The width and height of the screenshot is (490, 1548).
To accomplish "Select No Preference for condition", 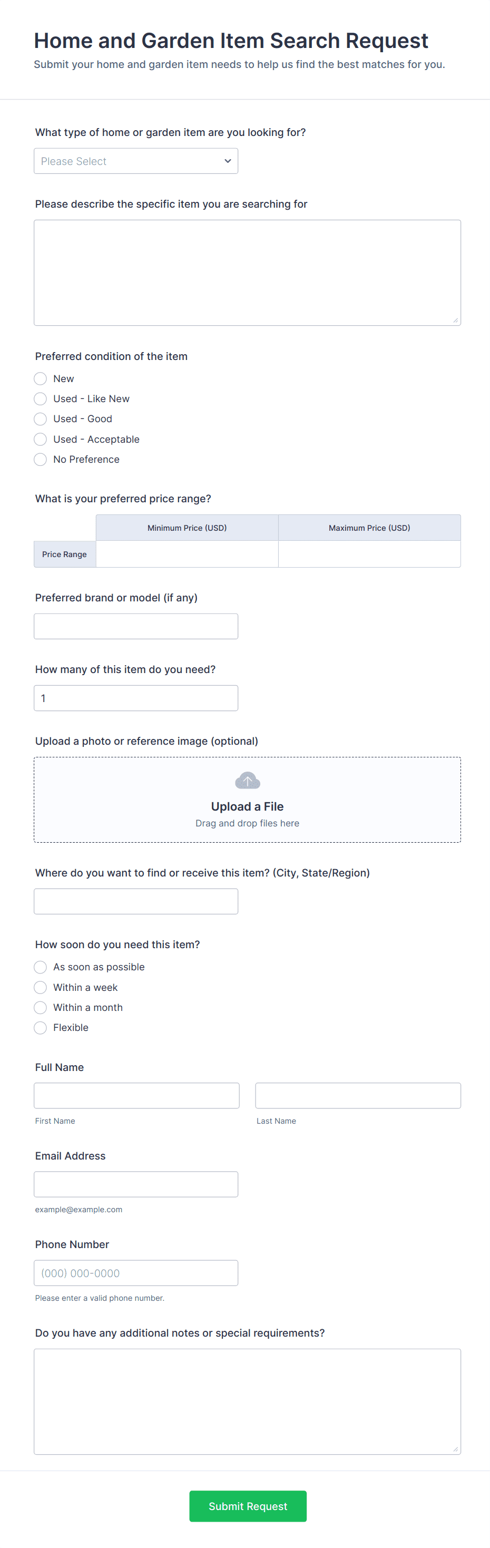I will pos(40,460).
